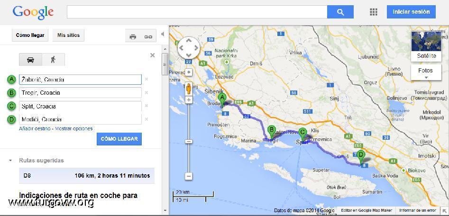Click the map scale bar 20 km
This screenshot has width=449, height=216.
click(x=193, y=196)
